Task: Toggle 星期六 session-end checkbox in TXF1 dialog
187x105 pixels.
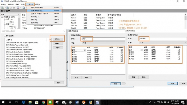Action: tap(122, 61)
